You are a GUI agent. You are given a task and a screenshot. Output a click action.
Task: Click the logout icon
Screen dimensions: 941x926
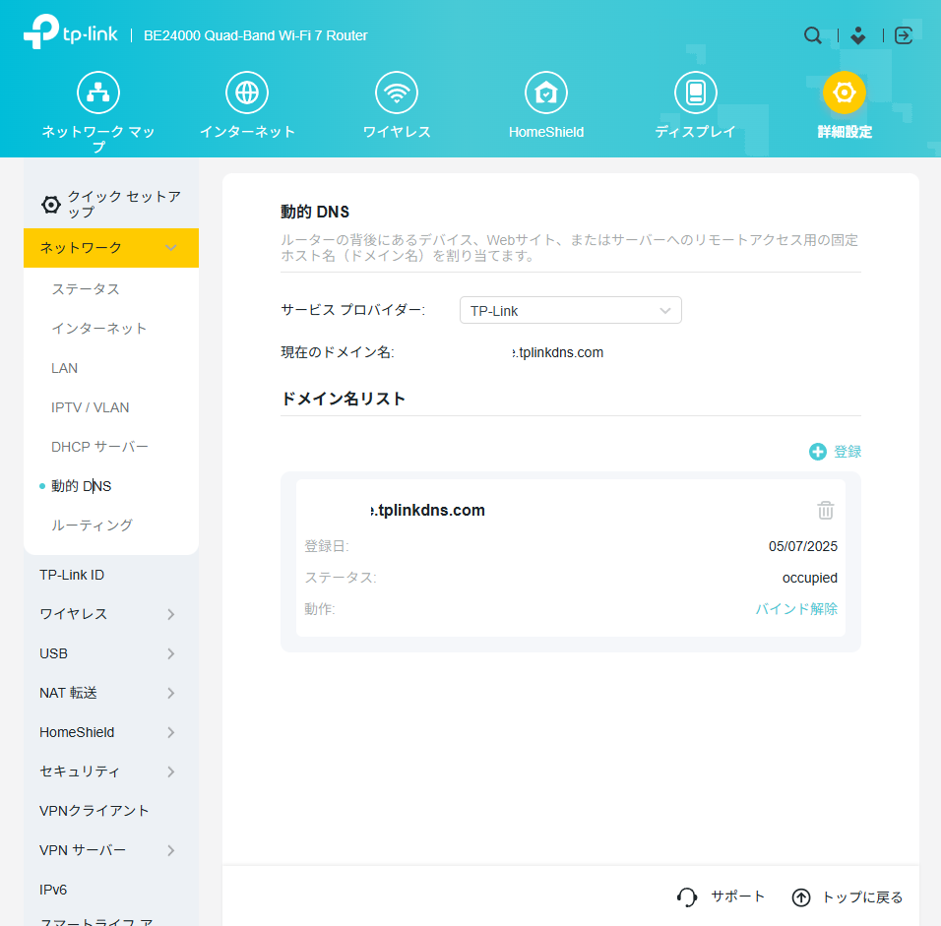tap(904, 35)
